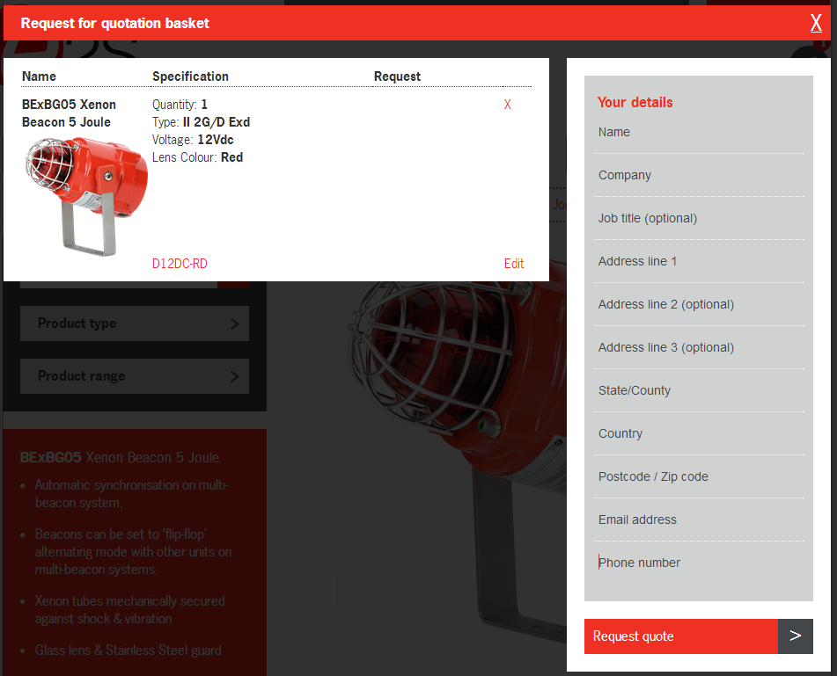This screenshot has height=676, width=837.
Task: Click the arrow beside Request quote
Action: pyautogui.click(x=795, y=636)
